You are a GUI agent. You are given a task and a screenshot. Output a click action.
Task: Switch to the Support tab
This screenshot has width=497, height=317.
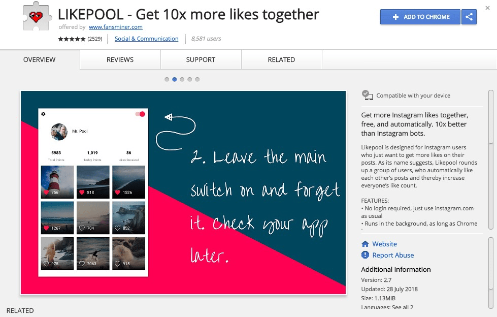(x=201, y=59)
